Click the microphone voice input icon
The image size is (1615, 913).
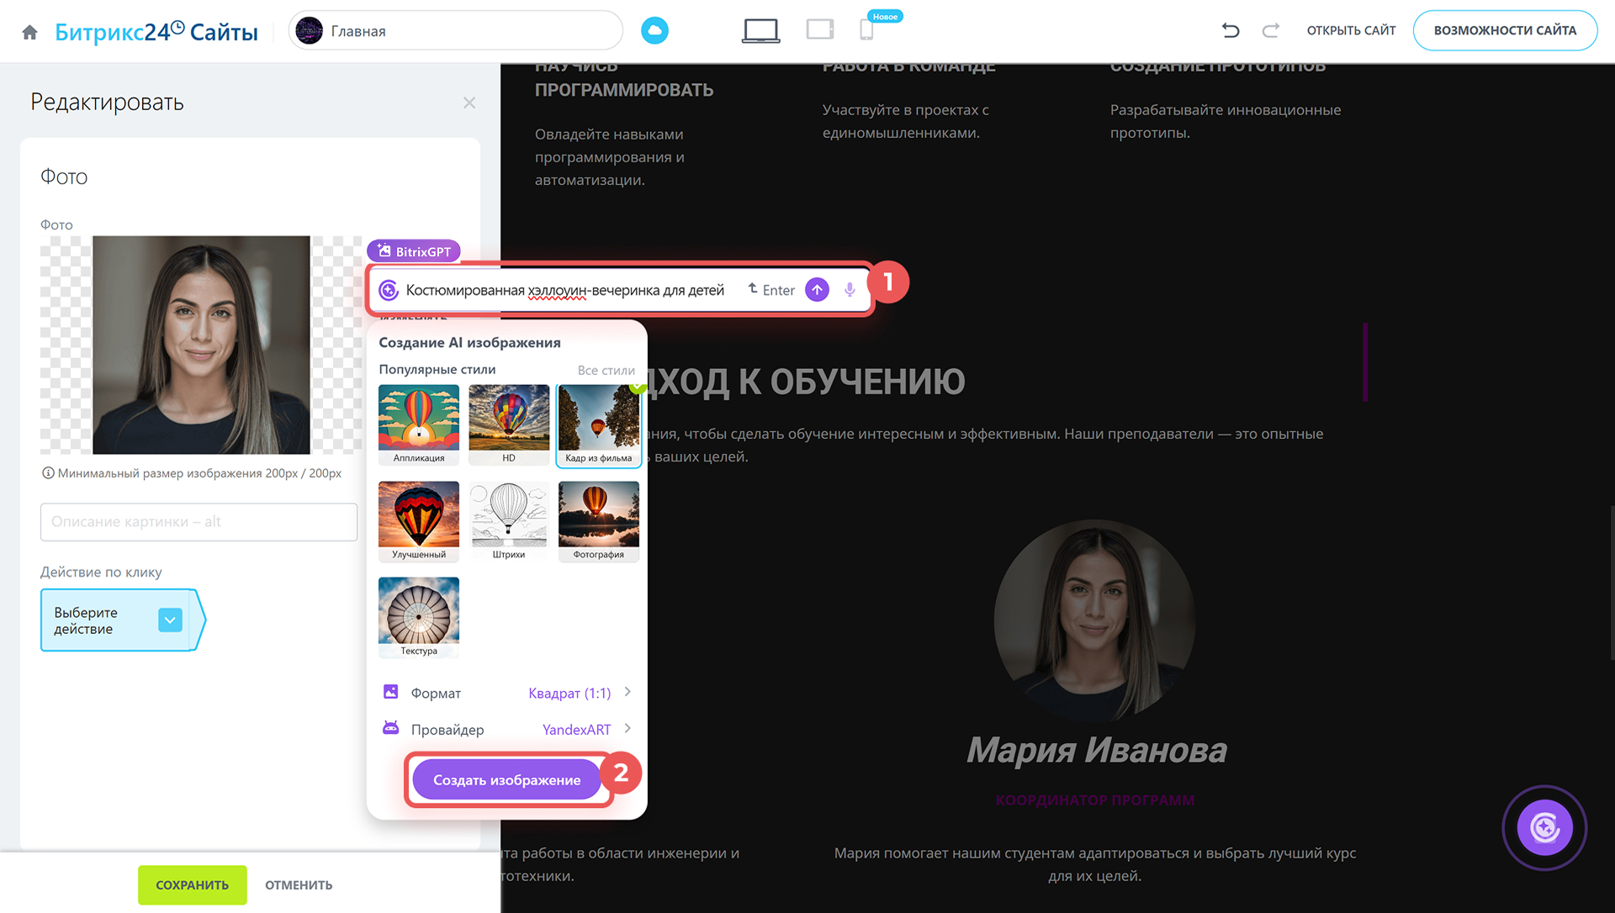850,290
